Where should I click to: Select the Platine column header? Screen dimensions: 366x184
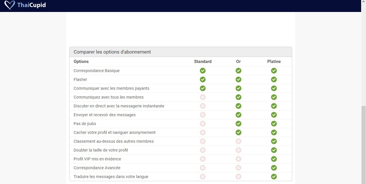coord(274,62)
